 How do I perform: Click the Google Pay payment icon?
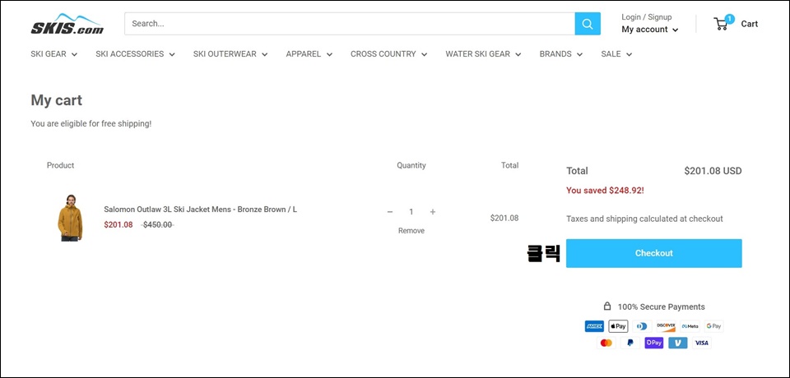coord(713,326)
